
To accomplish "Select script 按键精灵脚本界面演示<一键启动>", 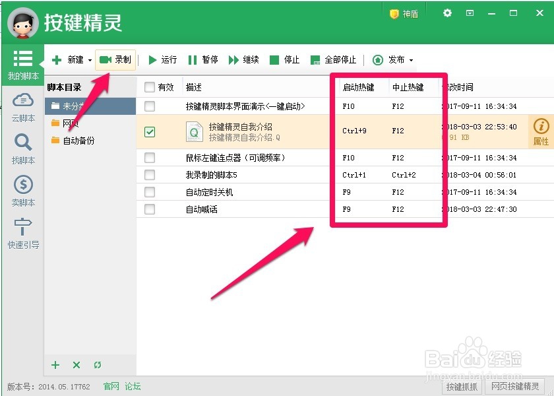I will tap(245, 106).
